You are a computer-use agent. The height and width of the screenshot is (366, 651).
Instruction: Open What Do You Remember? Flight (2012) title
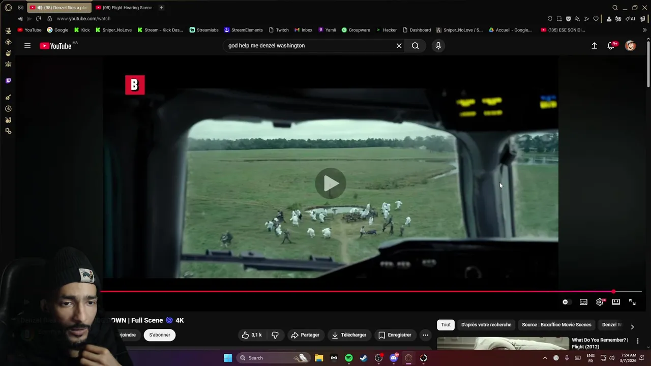click(600, 343)
